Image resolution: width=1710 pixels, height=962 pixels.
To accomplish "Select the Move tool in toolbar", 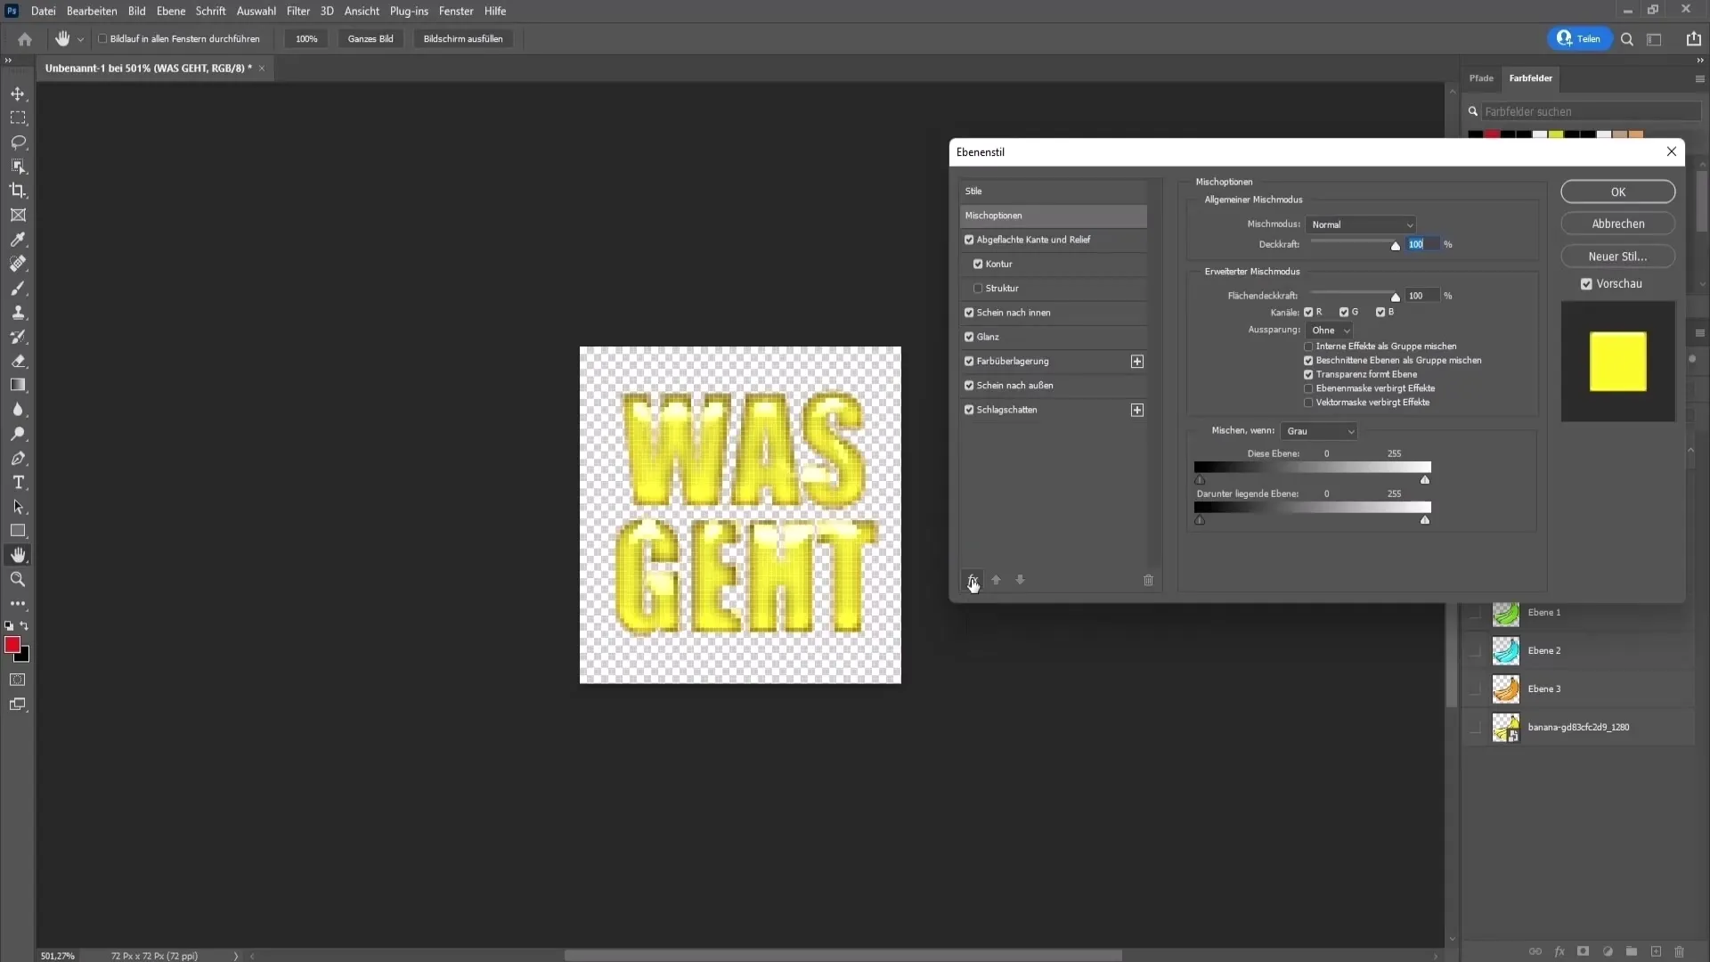I will click(18, 94).
